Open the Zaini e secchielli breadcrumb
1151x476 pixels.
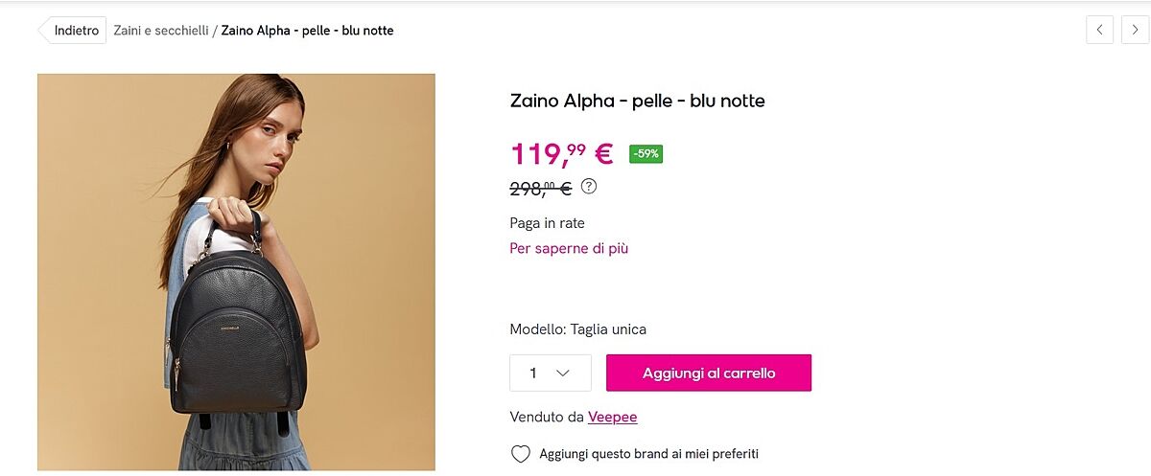coord(160,31)
